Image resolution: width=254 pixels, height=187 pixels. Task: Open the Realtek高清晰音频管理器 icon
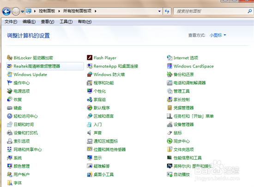click(x=10, y=66)
